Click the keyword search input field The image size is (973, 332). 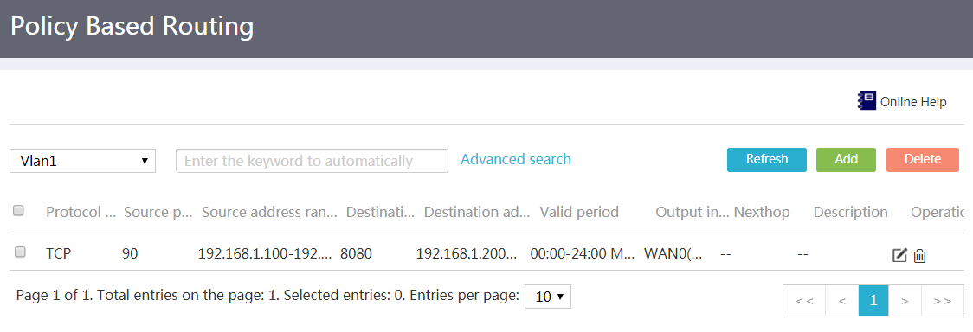(x=313, y=161)
